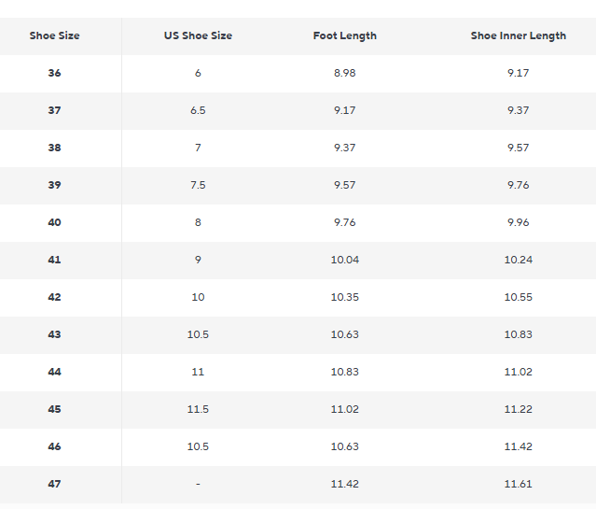Select shoe size 37 row label

tap(54, 110)
